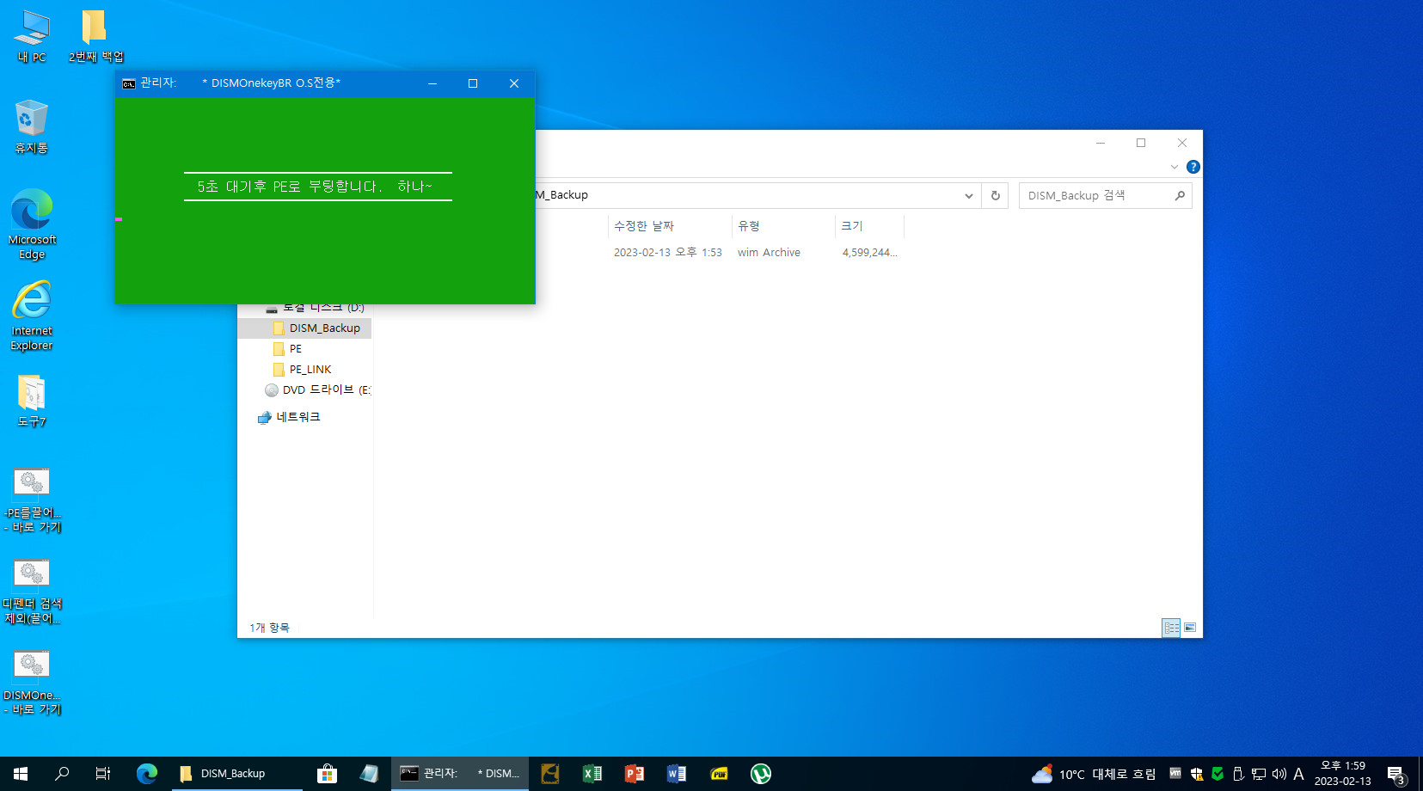Viewport: 1423px width, 791px height.
Task: Open the yellow PDF app on taskbar
Action: point(719,774)
